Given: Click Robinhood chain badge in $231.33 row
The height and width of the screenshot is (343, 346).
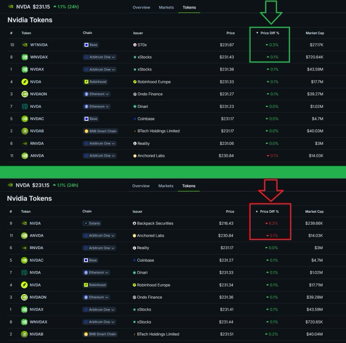Looking at the screenshot, I should tap(95, 82).
